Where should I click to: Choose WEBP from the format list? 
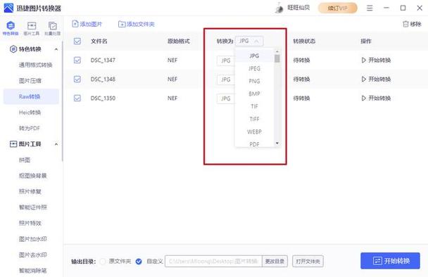(x=254, y=131)
